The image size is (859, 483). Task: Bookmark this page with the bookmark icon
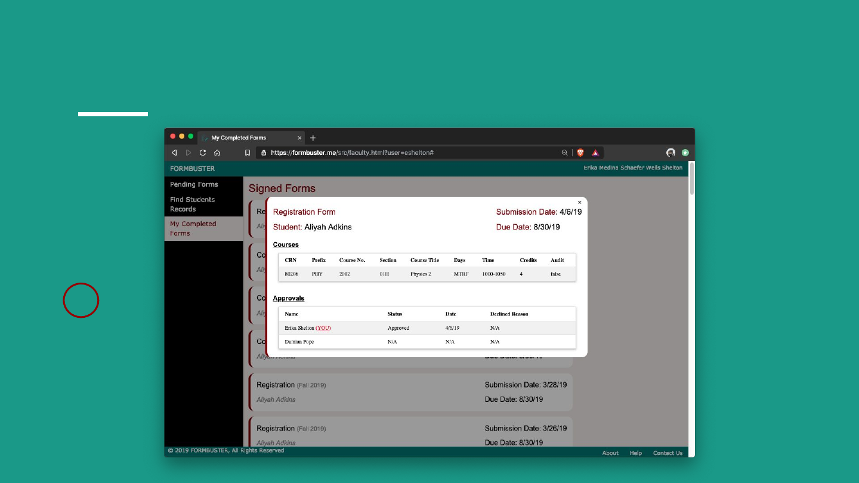click(248, 153)
